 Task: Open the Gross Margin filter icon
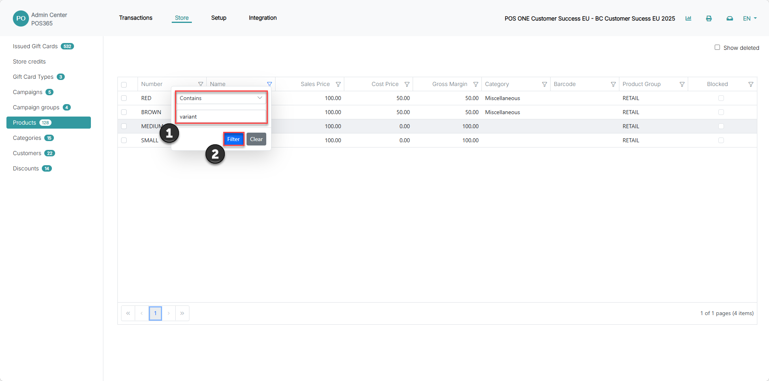[476, 84]
